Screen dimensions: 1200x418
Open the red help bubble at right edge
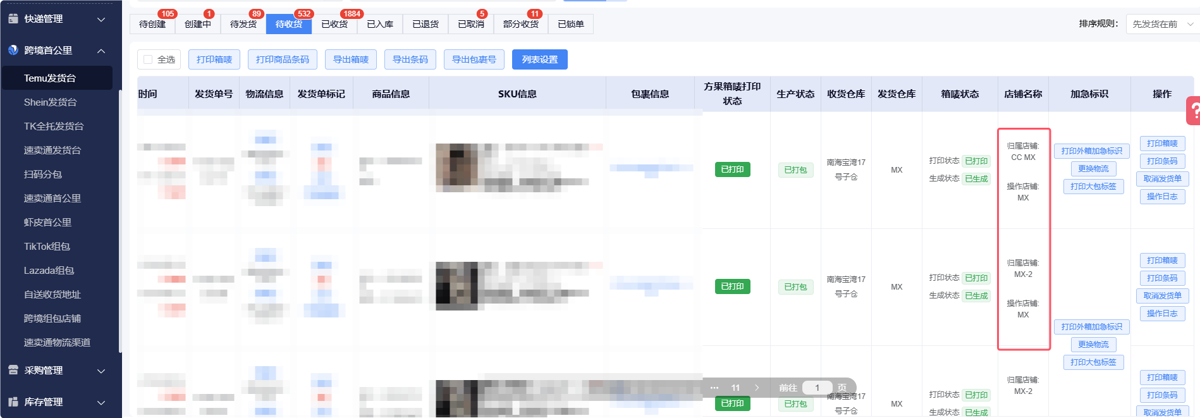tap(1193, 111)
